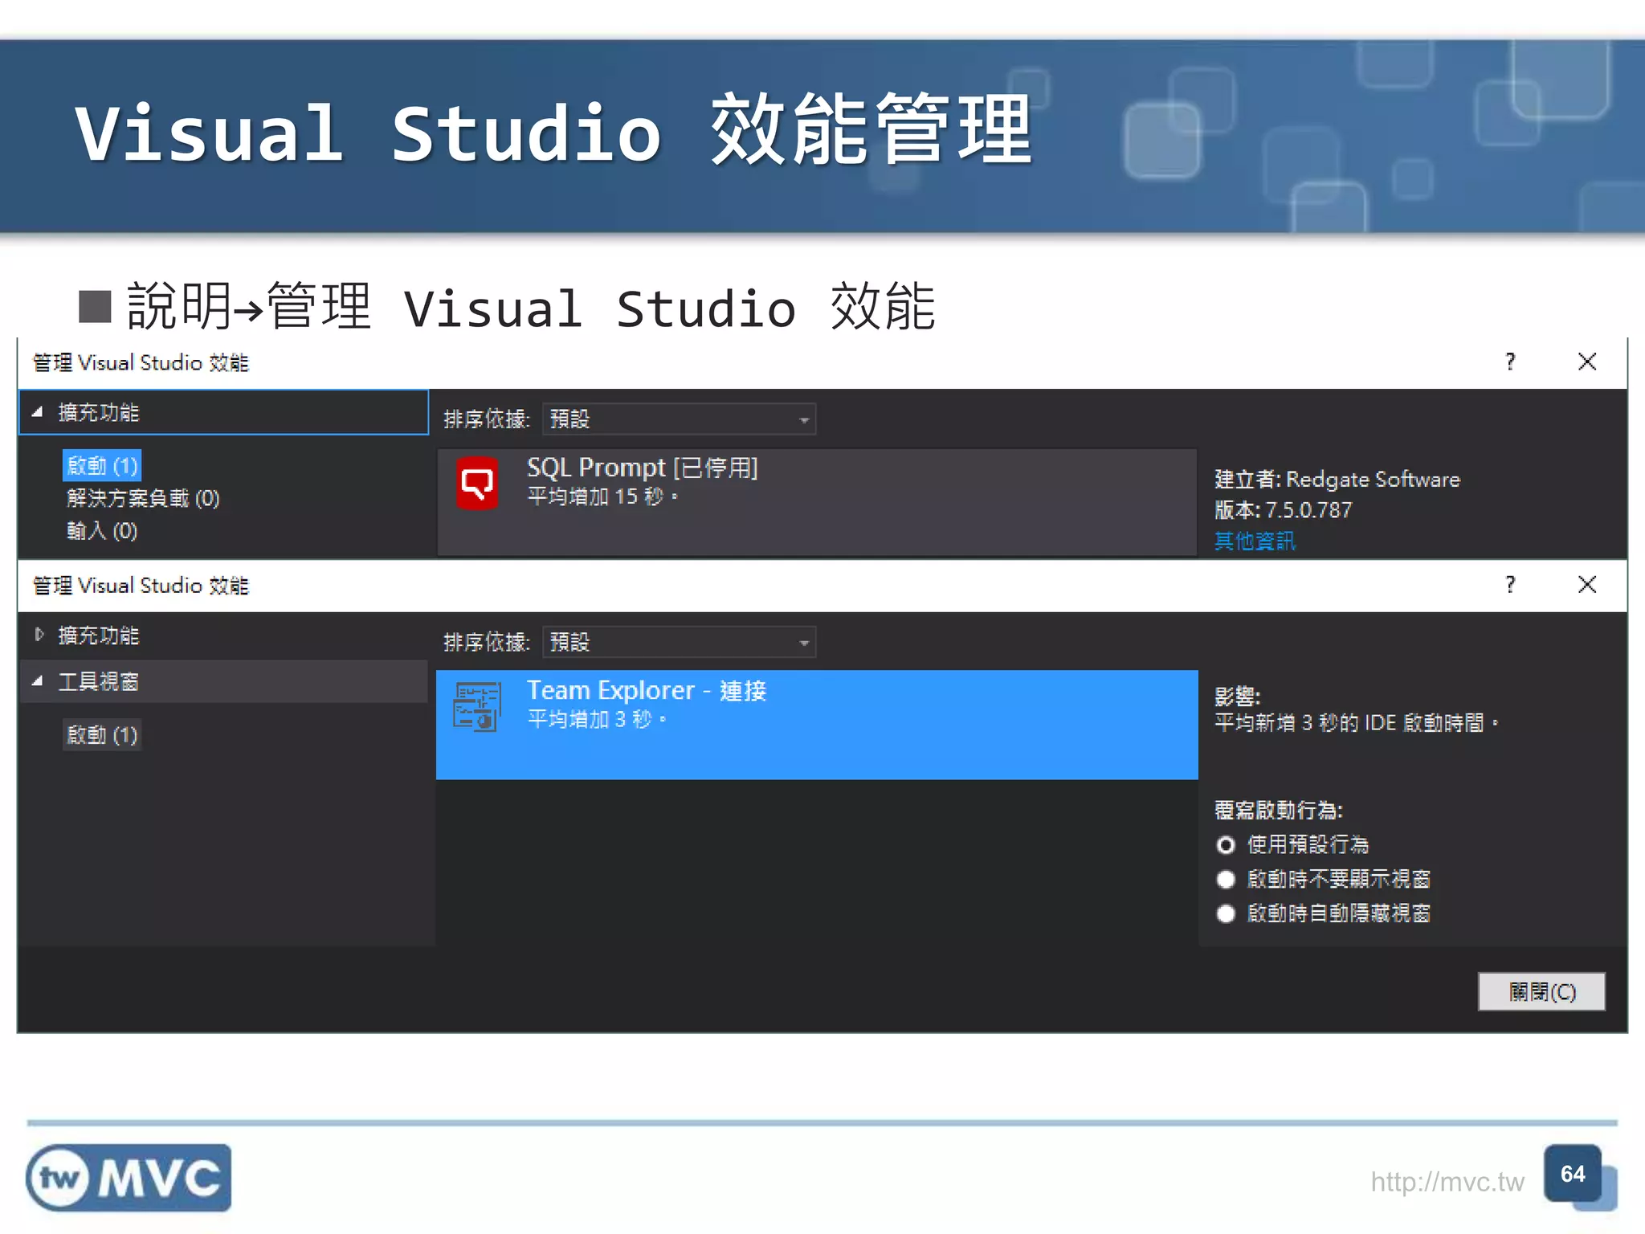1645x1234 pixels.
Task: Open the http://mvc.tw link
Action: 1447,1182
